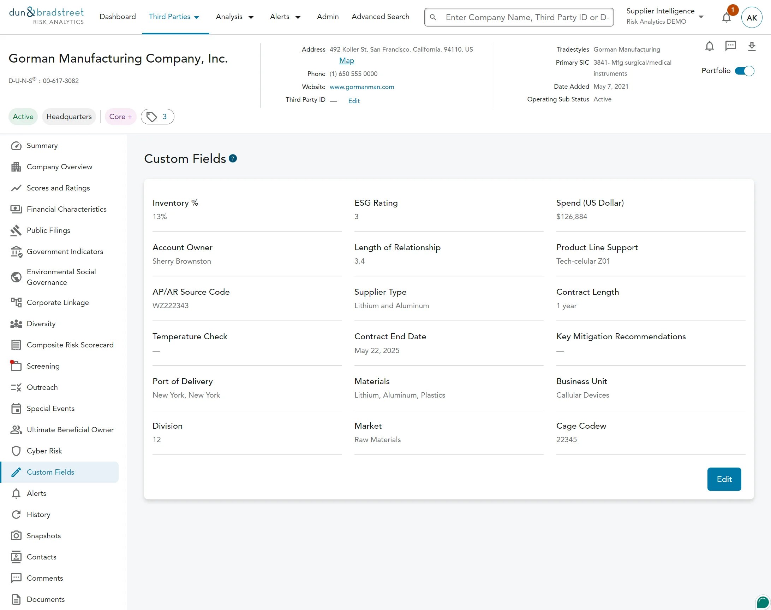This screenshot has width=771, height=610.
Task: Open Advanced Search from top navigation
Action: [x=380, y=17]
